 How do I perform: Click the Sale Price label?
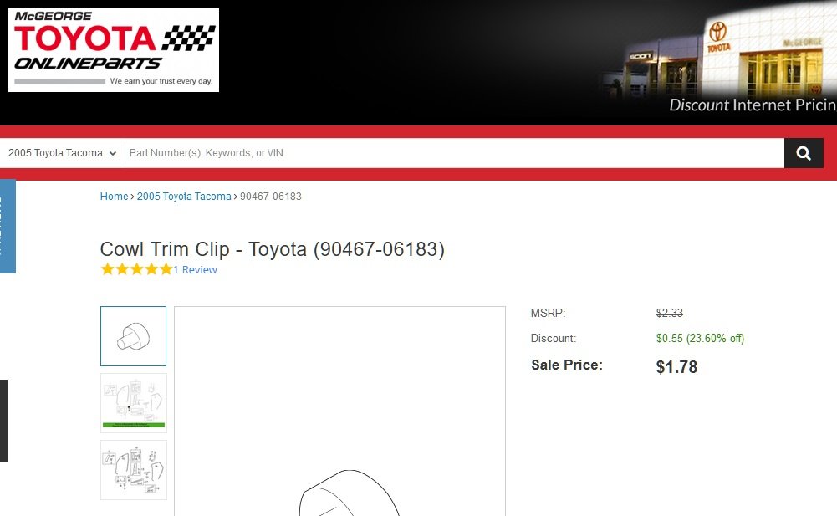tap(567, 365)
